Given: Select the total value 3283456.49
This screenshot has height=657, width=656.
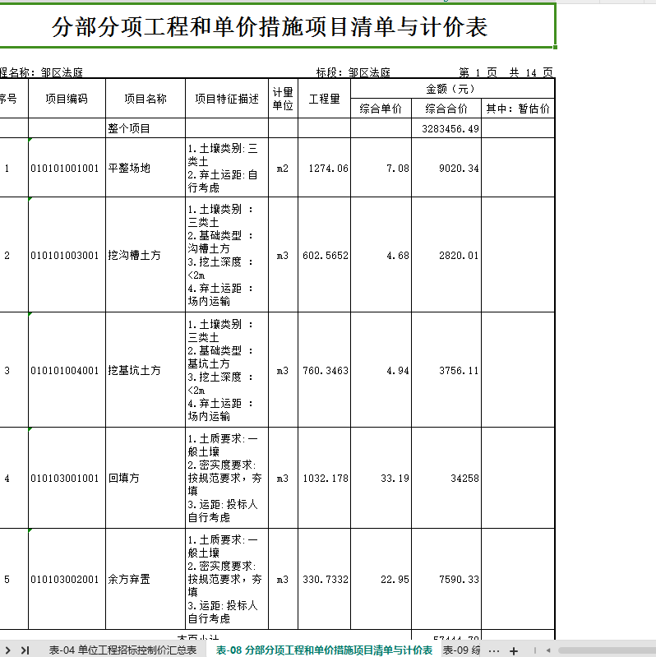Looking at the screenshot, I should click(x=446, y=128).
